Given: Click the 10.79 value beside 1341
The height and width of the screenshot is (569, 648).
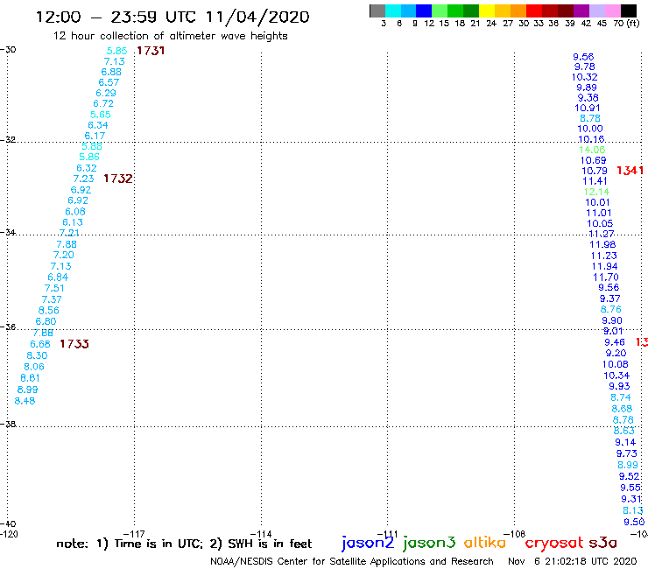Looking at the screenshot, I should (x=595, y=171).
